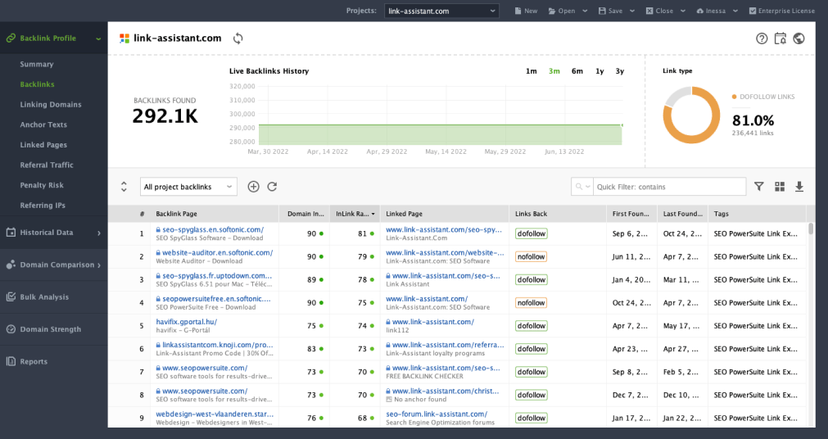
Task: Expand the Historical Data chevron
Action: [x=99, y=233]
